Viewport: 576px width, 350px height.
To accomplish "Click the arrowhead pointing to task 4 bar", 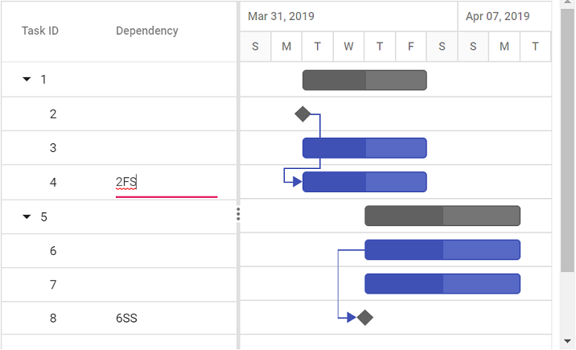I will click(297, 181).
